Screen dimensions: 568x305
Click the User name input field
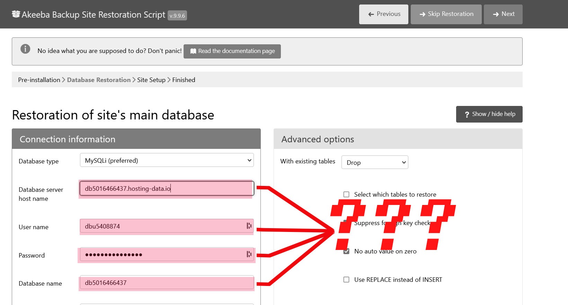(167, 226)
